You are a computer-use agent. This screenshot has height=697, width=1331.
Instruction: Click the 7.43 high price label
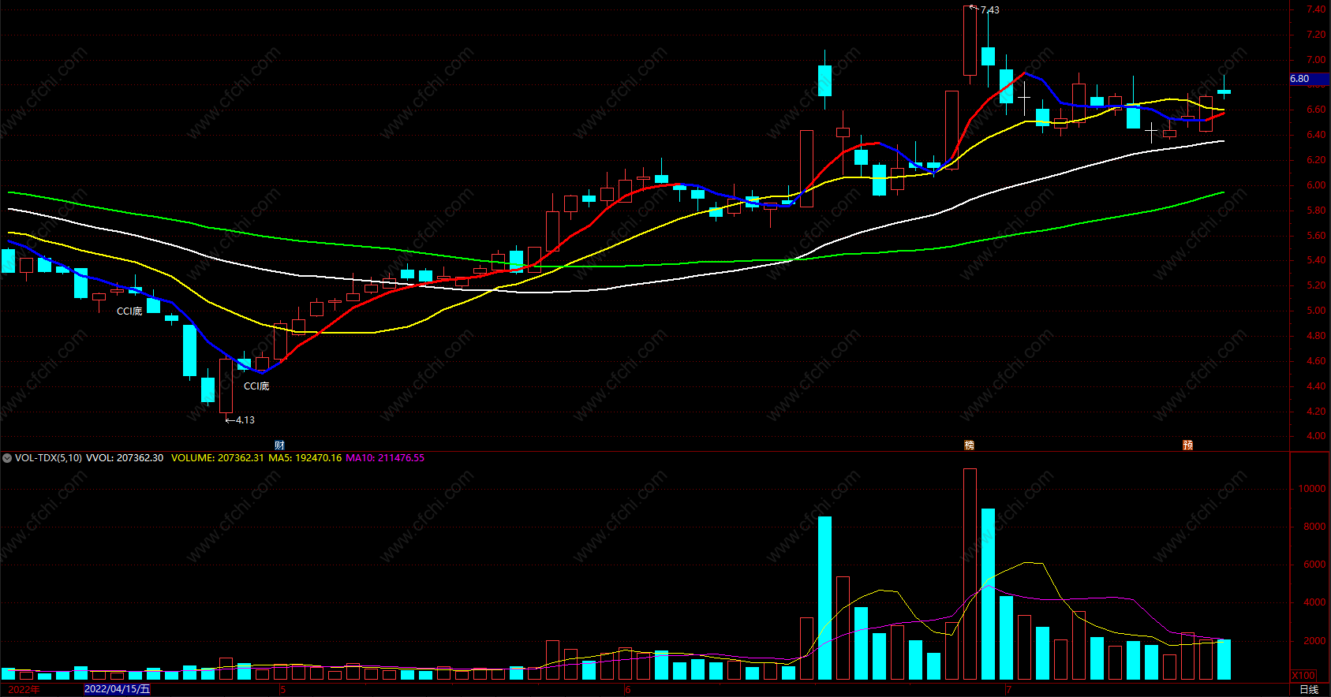point(989,10)
